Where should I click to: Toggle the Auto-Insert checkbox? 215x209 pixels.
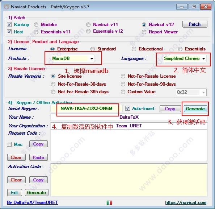click(x=127, y=108)
